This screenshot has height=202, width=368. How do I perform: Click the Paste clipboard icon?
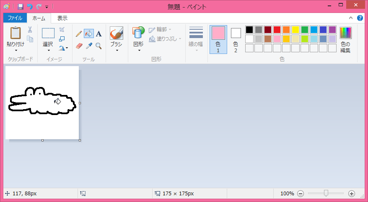pos(16,33)
